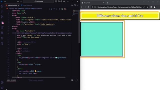Open the Chrome profile icon
The height and width of the screenshot is (90, 160).
tap(155, 7)
